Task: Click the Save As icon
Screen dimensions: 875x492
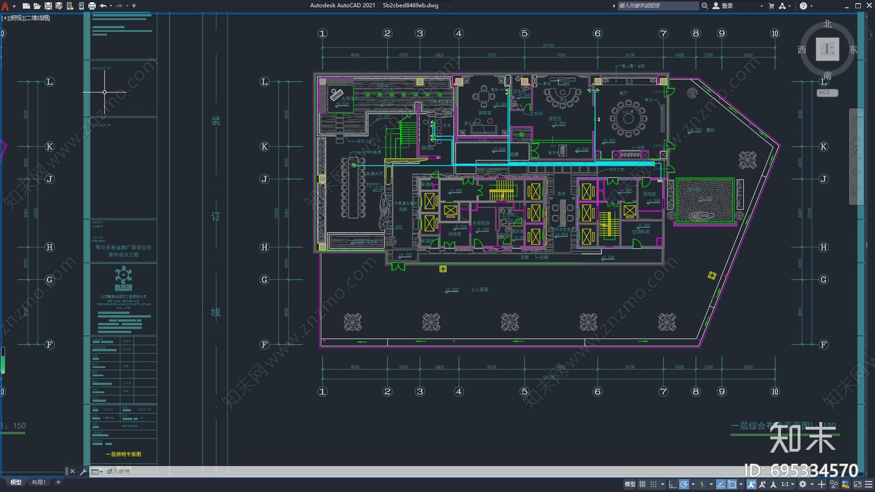Action: [59, 6]
